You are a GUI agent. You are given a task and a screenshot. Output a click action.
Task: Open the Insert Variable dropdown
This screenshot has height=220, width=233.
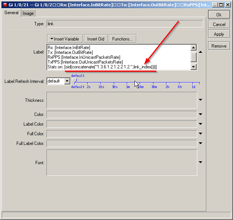click(x=65, y=39)
